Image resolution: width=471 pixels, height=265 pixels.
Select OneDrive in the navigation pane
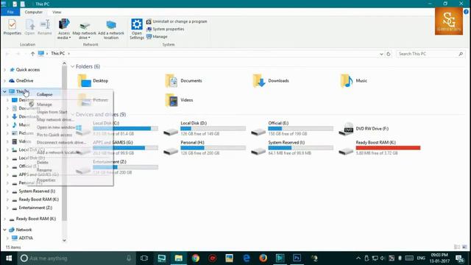[24, 81]
